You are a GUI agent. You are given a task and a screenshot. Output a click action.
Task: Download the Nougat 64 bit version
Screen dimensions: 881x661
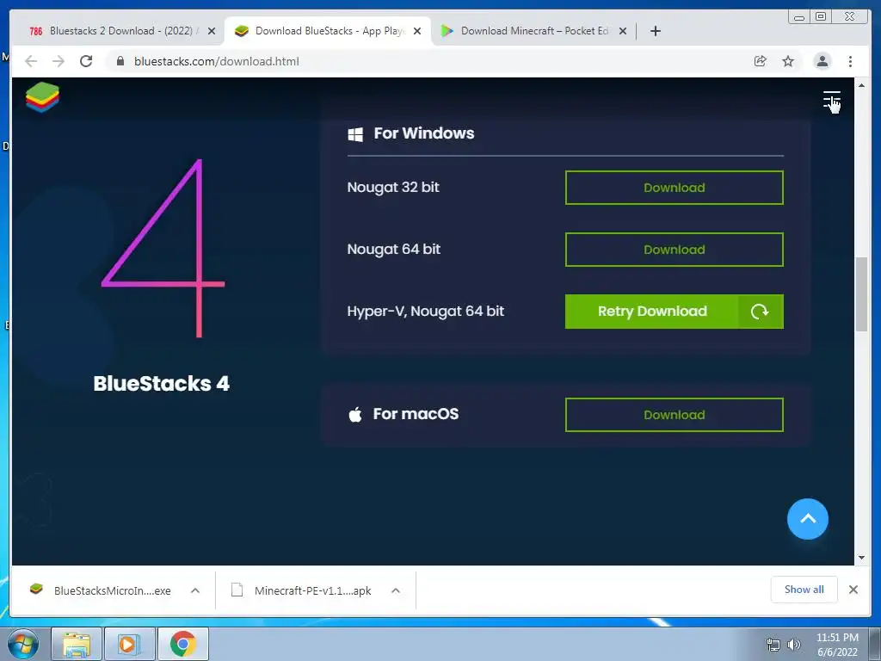[675, 250]
